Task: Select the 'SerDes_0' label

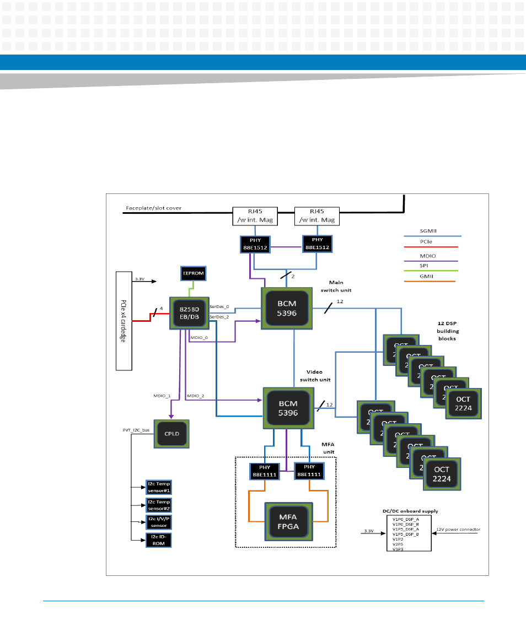Action: click(219, 306)
